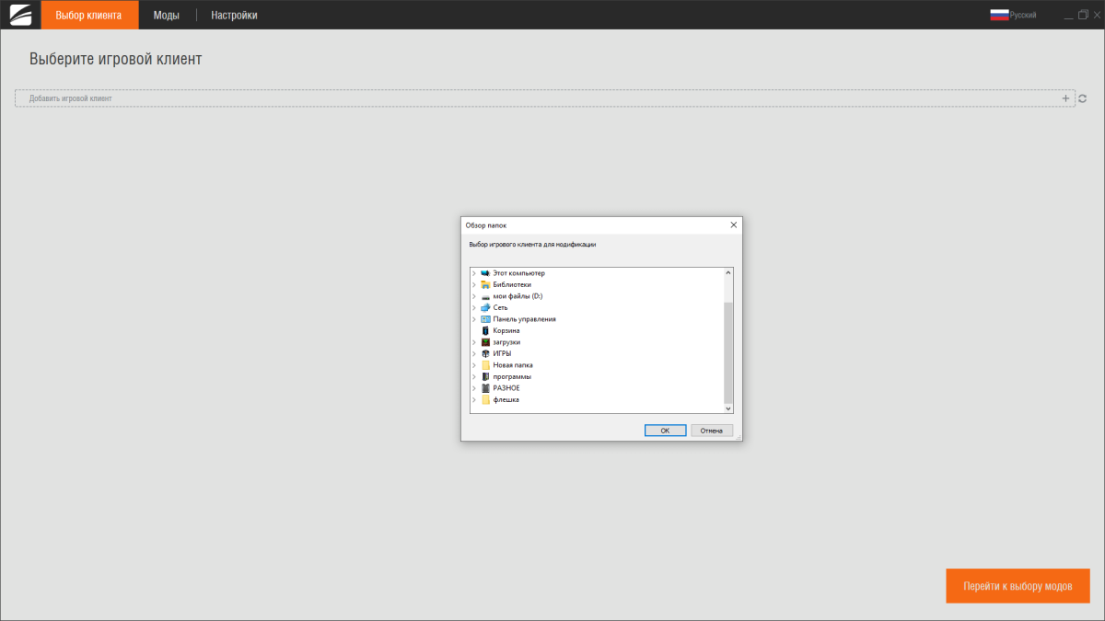This screenshot has width=1105, height=621.
Task: Select the Новая папка label
Action: coord(513,365)
